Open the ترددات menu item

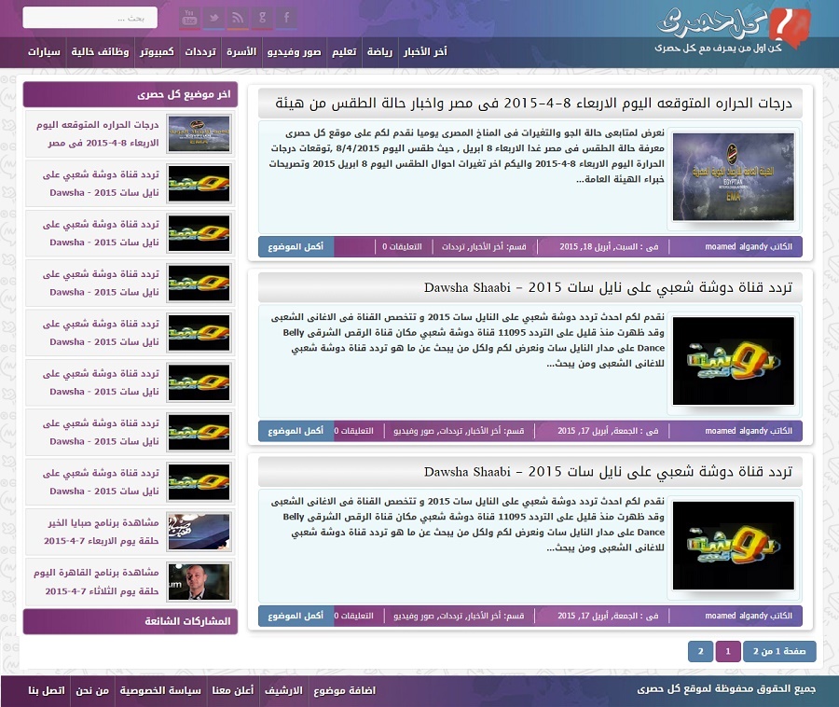(x=200, y=52)
